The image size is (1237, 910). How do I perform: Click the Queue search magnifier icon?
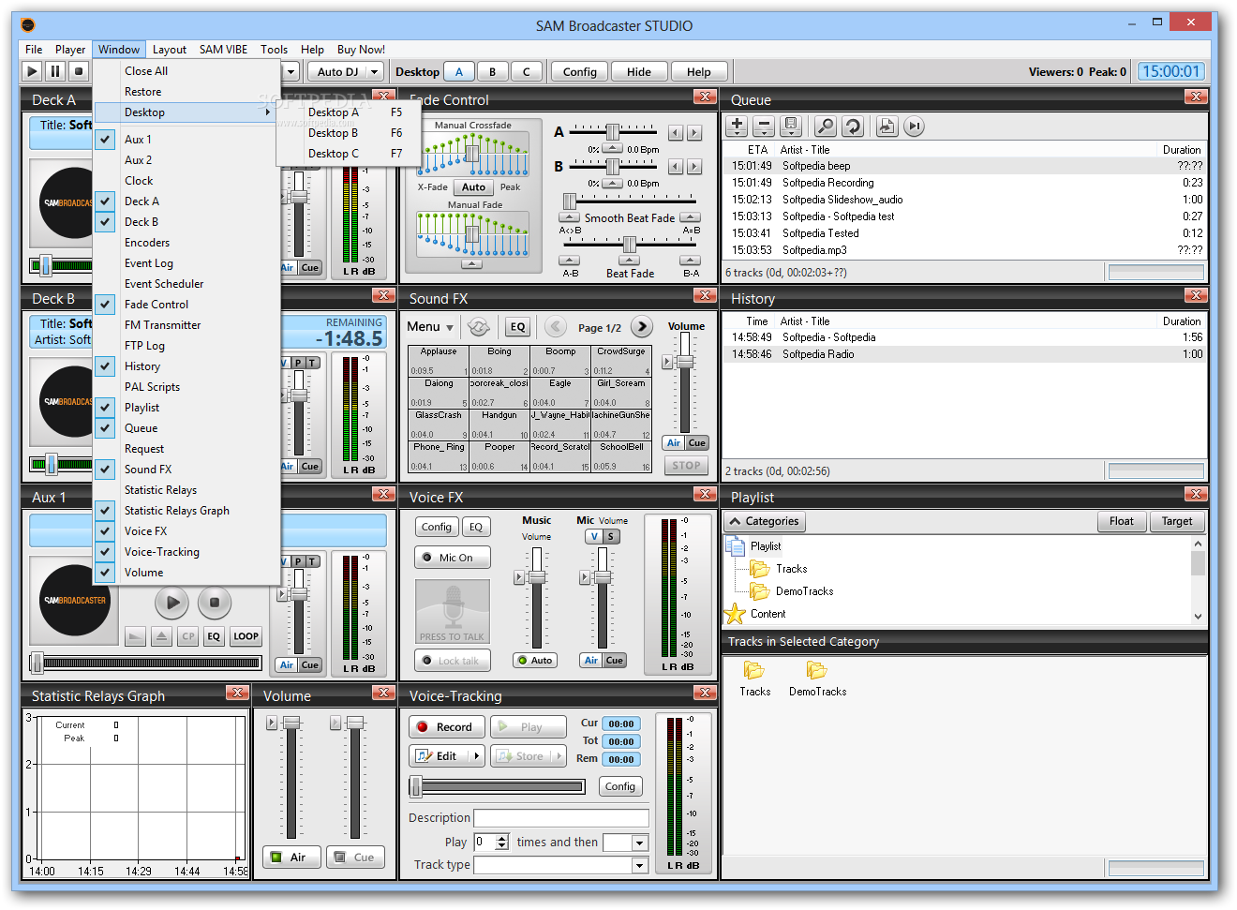825,126
